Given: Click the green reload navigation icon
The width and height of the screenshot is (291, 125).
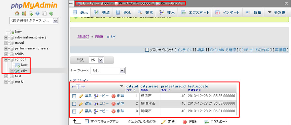Looking at the screenshot, I should 51,13.
